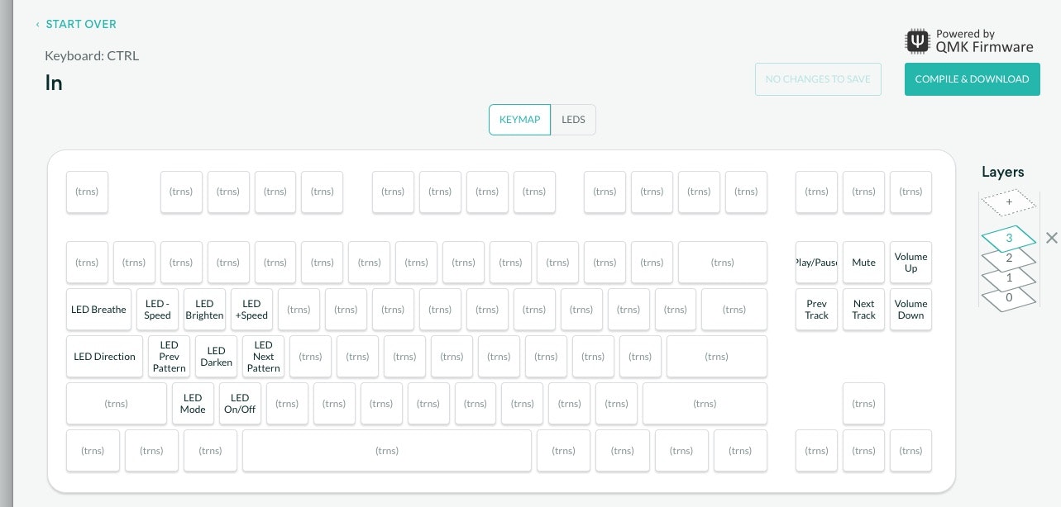
Task: Switch to the LEDS tab
Action: (573, 120)
